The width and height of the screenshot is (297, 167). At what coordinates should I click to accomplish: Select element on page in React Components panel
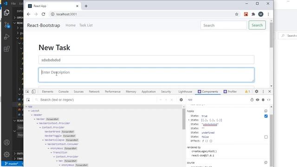point(28,100)
